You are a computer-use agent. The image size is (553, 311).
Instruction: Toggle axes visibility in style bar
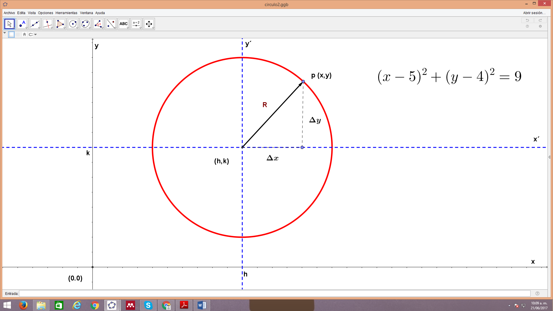point(12,35)
